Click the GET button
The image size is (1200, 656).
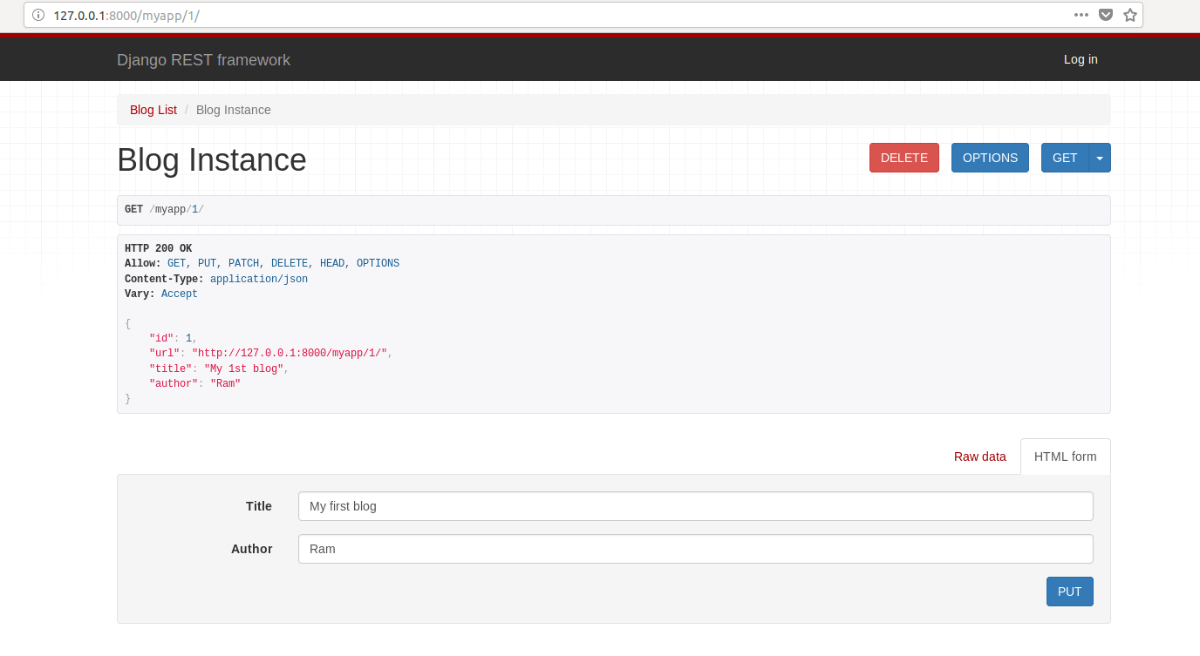click(x=1065, y=158)
